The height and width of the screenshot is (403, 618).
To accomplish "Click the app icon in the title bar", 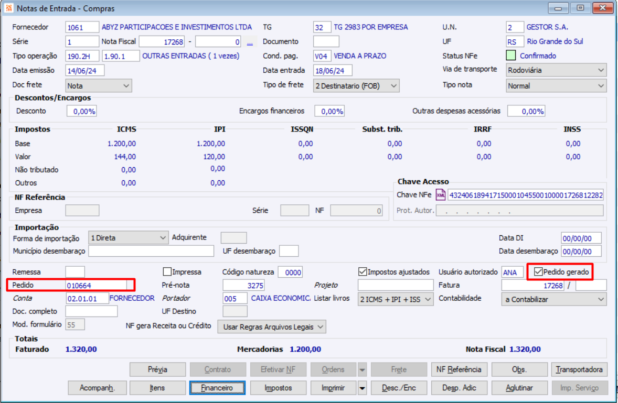I will pos(9,8).
